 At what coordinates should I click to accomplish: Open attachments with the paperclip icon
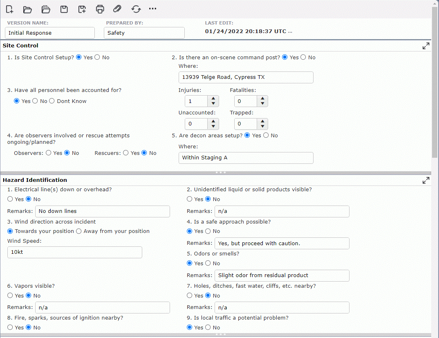pyautogui.click(x=118, y=9)
